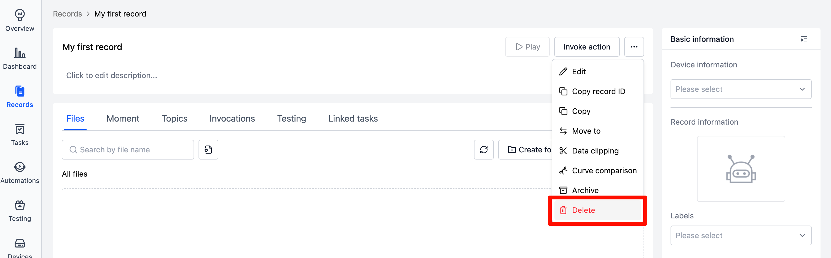Click the Invoke action button
This screenshot has width=831, height=258.
[587, 47]
